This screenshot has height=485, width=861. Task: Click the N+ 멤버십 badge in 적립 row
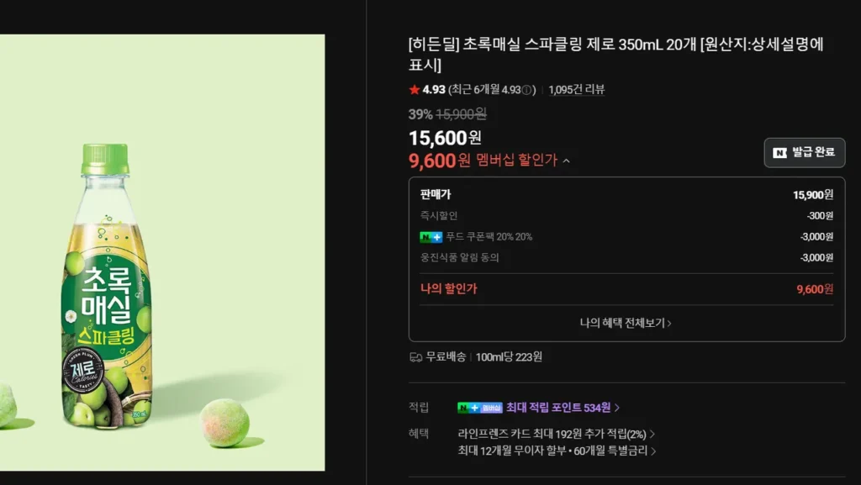click(480, 408)
